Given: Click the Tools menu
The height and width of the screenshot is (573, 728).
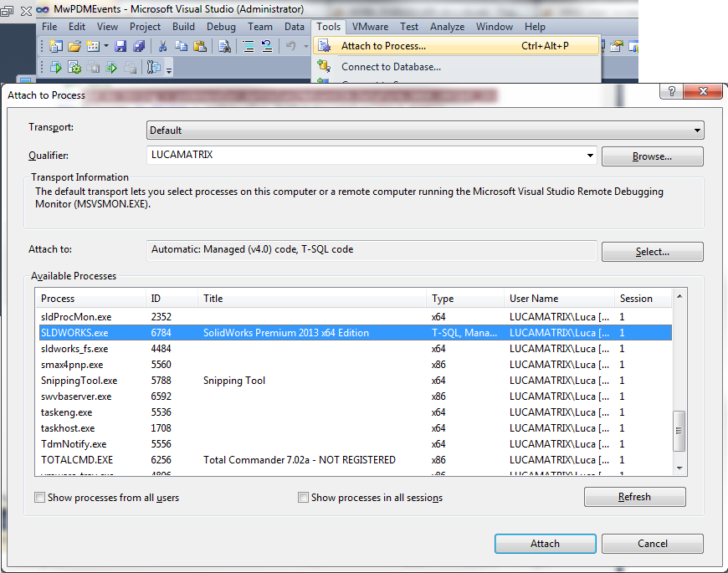Looking at the screenshot, I should click(329, 27).
